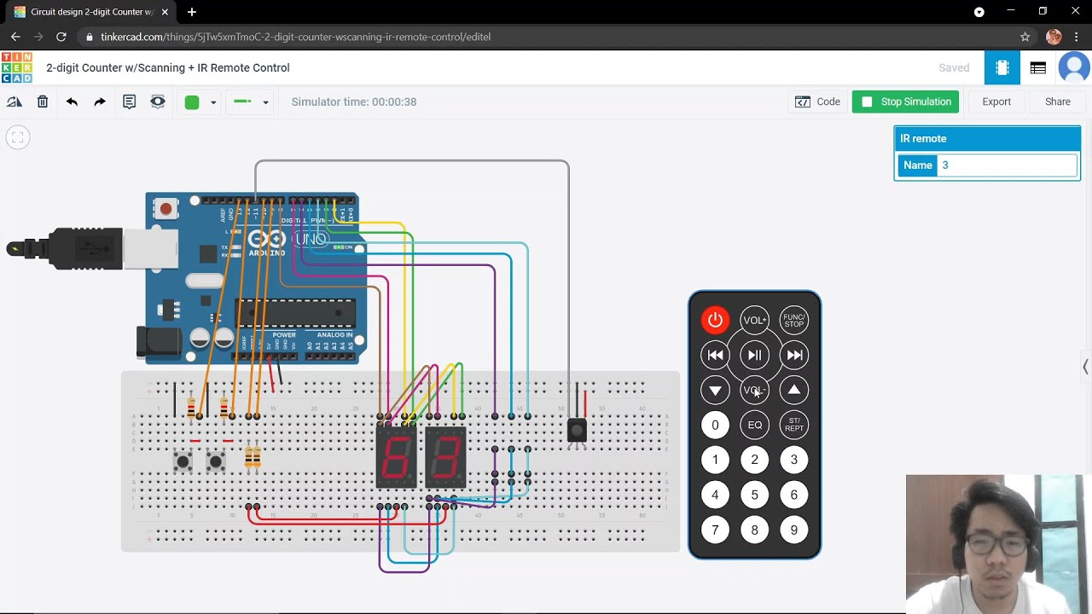1092x614 pixels.
Task: Redo the last action
Action: click(100, 101)
